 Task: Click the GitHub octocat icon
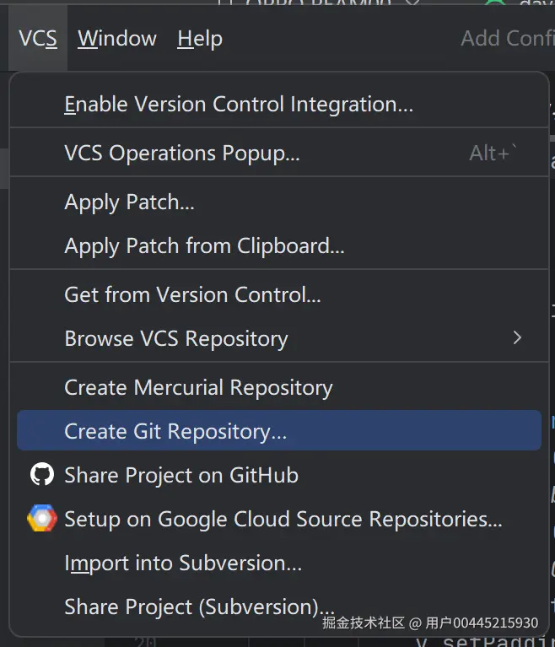click(41, 475)
